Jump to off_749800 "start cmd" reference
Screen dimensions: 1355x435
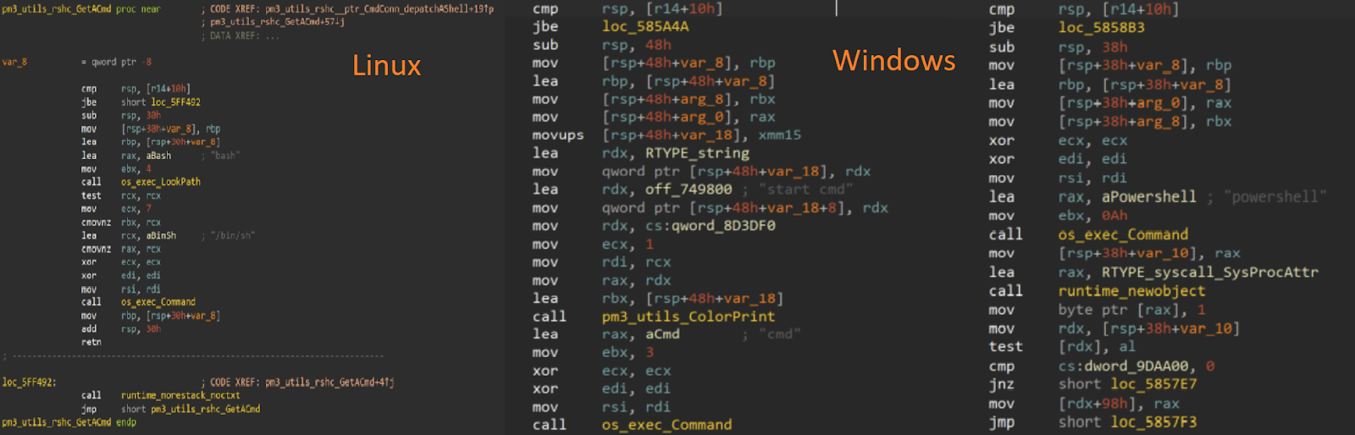coord(689,190)
